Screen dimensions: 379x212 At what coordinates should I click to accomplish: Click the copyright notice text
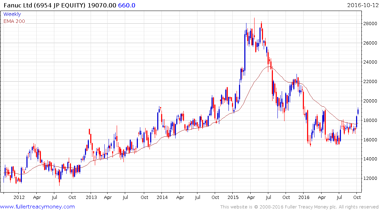click(x=299, y=207)
